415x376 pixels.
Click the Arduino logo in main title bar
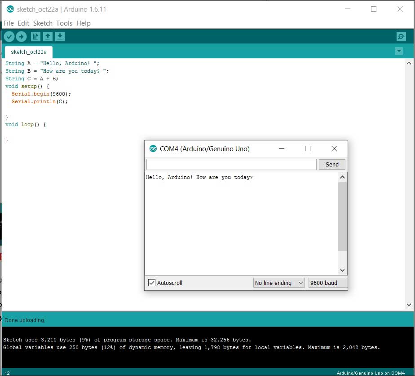coord(10,9)
